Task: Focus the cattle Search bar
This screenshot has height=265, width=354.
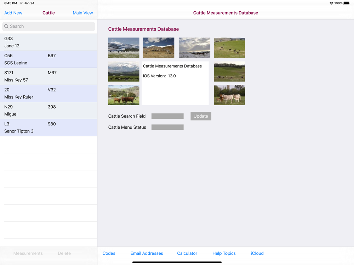Action: click(48, 26)
